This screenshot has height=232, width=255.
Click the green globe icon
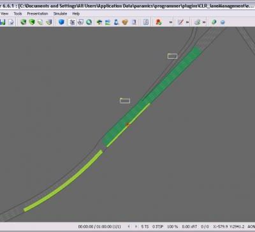click(89, 22)
